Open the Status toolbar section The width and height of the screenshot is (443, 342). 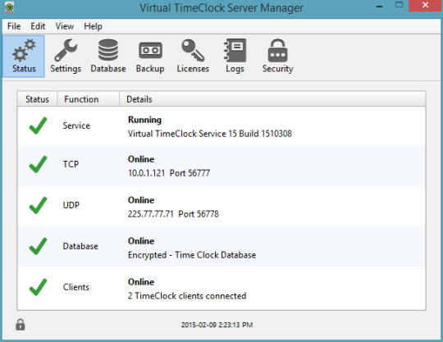pos(24,57)
